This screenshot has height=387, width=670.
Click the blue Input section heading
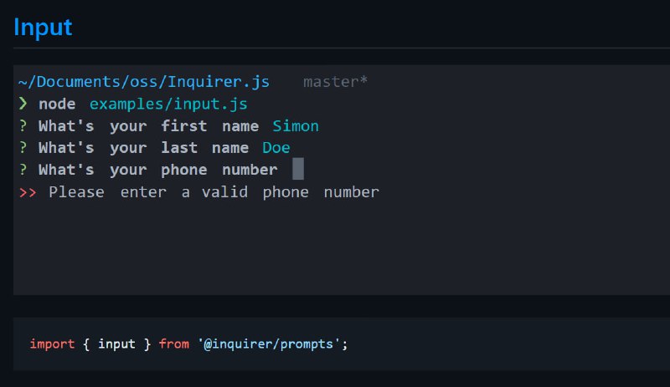coord(43,28)
